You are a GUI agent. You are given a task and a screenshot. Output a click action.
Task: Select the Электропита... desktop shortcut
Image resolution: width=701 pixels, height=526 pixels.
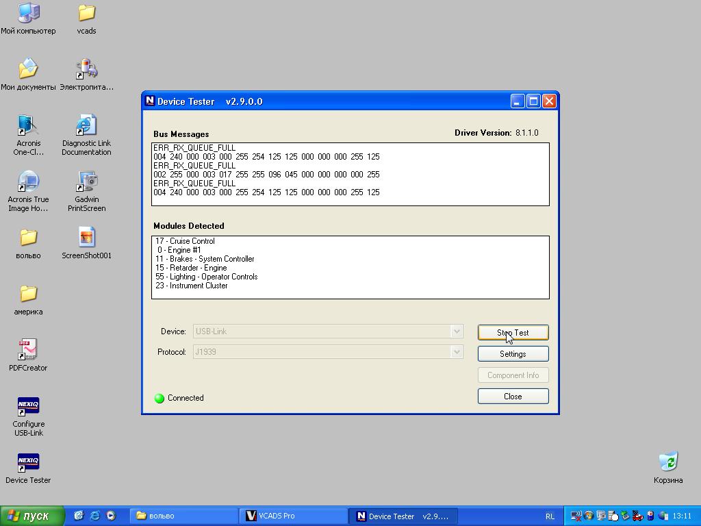(86, 74)
